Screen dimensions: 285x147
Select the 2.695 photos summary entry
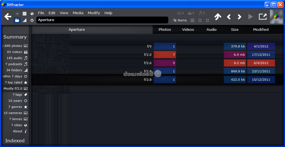click(15, 46)
